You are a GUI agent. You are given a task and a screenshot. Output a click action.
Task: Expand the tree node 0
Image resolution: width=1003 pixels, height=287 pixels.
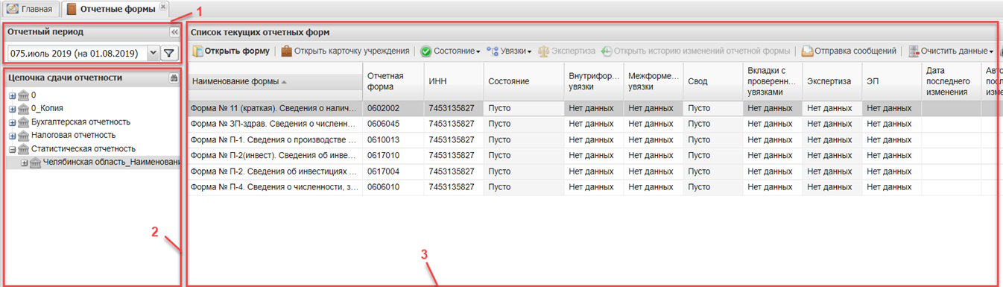(12, 95)
